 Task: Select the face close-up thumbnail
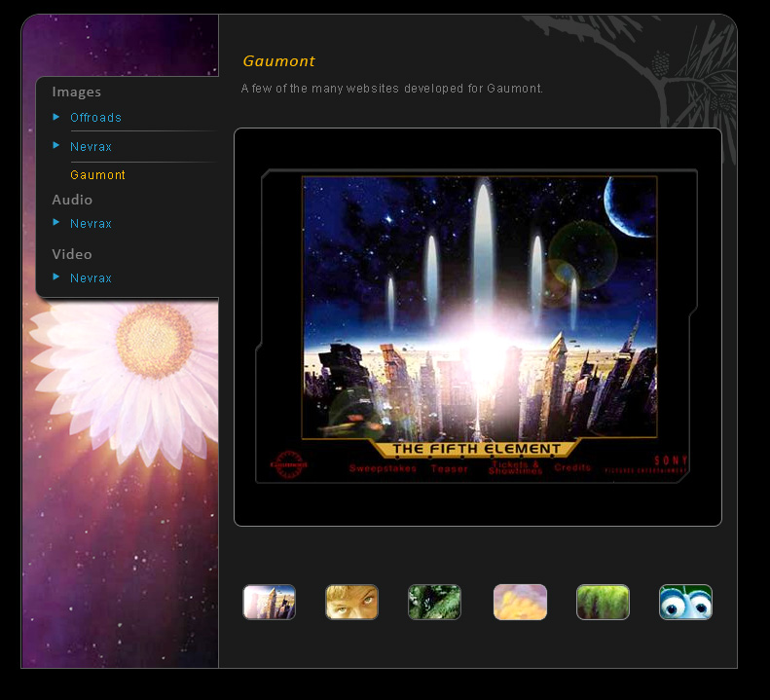[351, 602]
